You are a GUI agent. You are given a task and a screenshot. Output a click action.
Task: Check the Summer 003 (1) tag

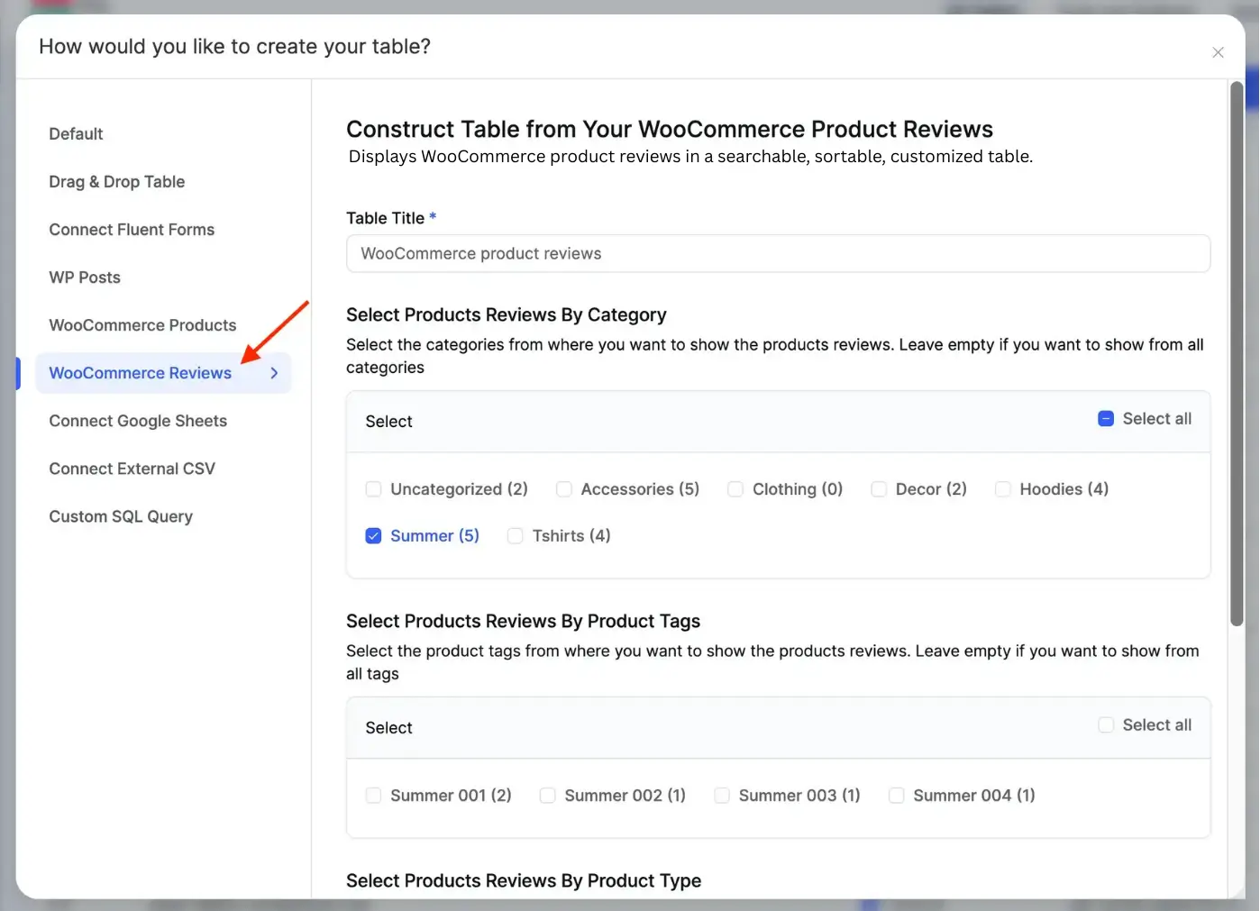pos(722,796)
